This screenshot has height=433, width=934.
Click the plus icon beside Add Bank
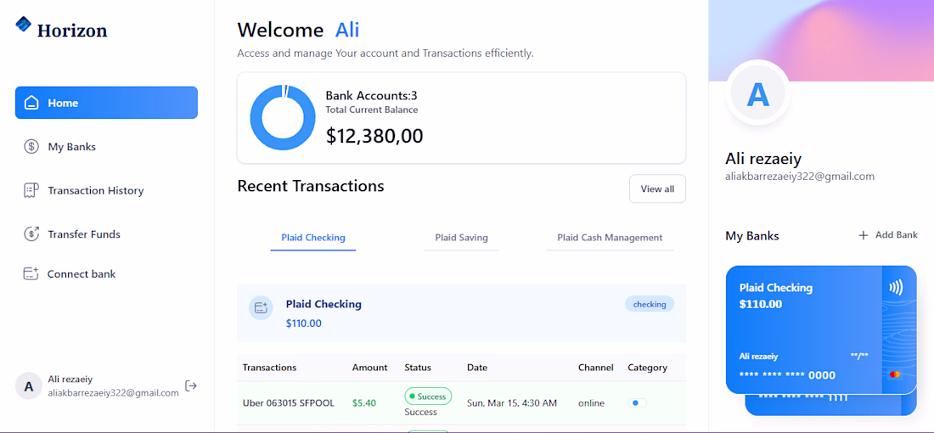click(x=864, y=235)
